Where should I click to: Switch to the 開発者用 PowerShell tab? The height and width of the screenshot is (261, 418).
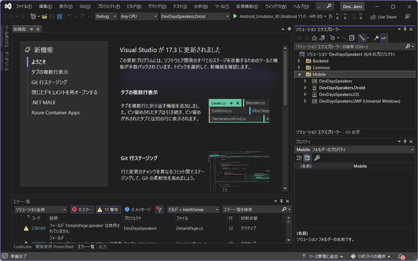(55, 247)
